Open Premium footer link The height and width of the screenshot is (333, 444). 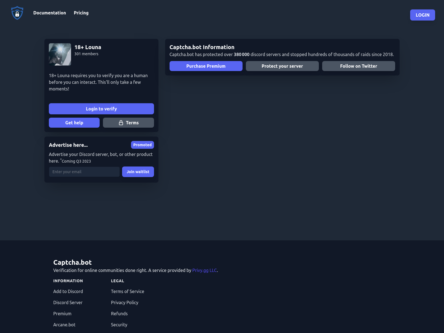(x=62, y=314)
